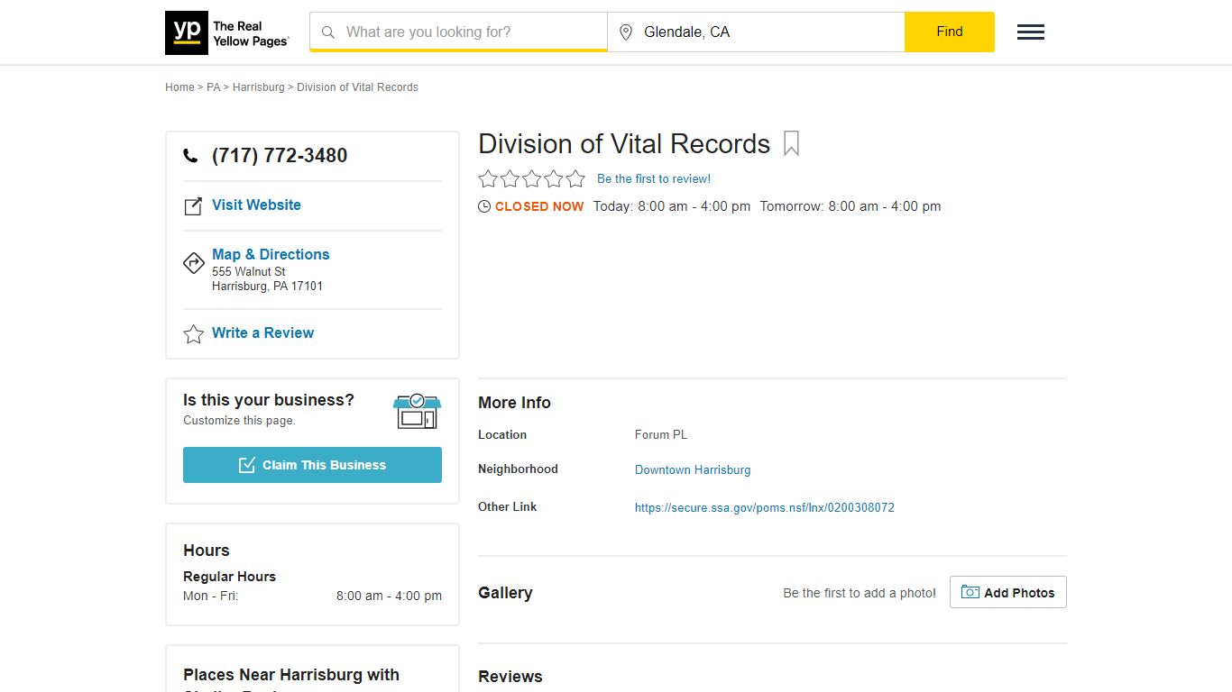Click the yellow Find button

(950, 32)
